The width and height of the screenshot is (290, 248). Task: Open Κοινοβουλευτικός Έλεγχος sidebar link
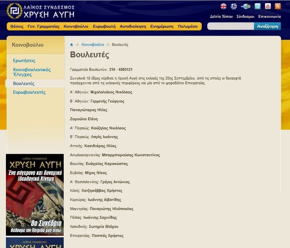[32, 72]
